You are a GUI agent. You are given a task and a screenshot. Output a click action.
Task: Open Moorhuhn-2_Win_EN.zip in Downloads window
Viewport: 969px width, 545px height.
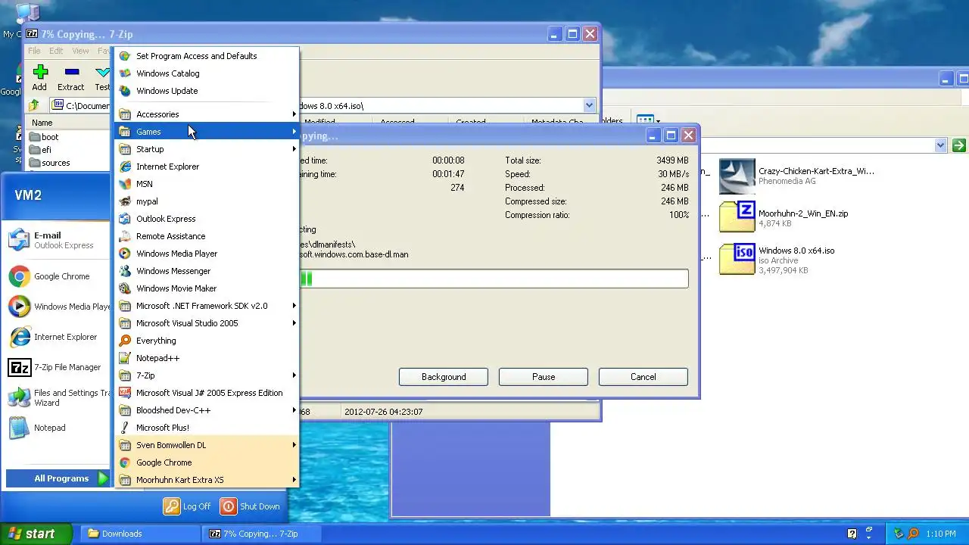[784, 218]
